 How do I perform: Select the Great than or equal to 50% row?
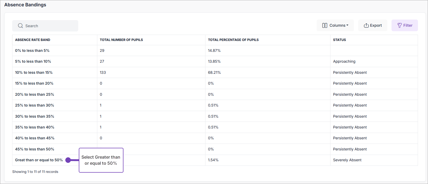[x=39, y=160]
